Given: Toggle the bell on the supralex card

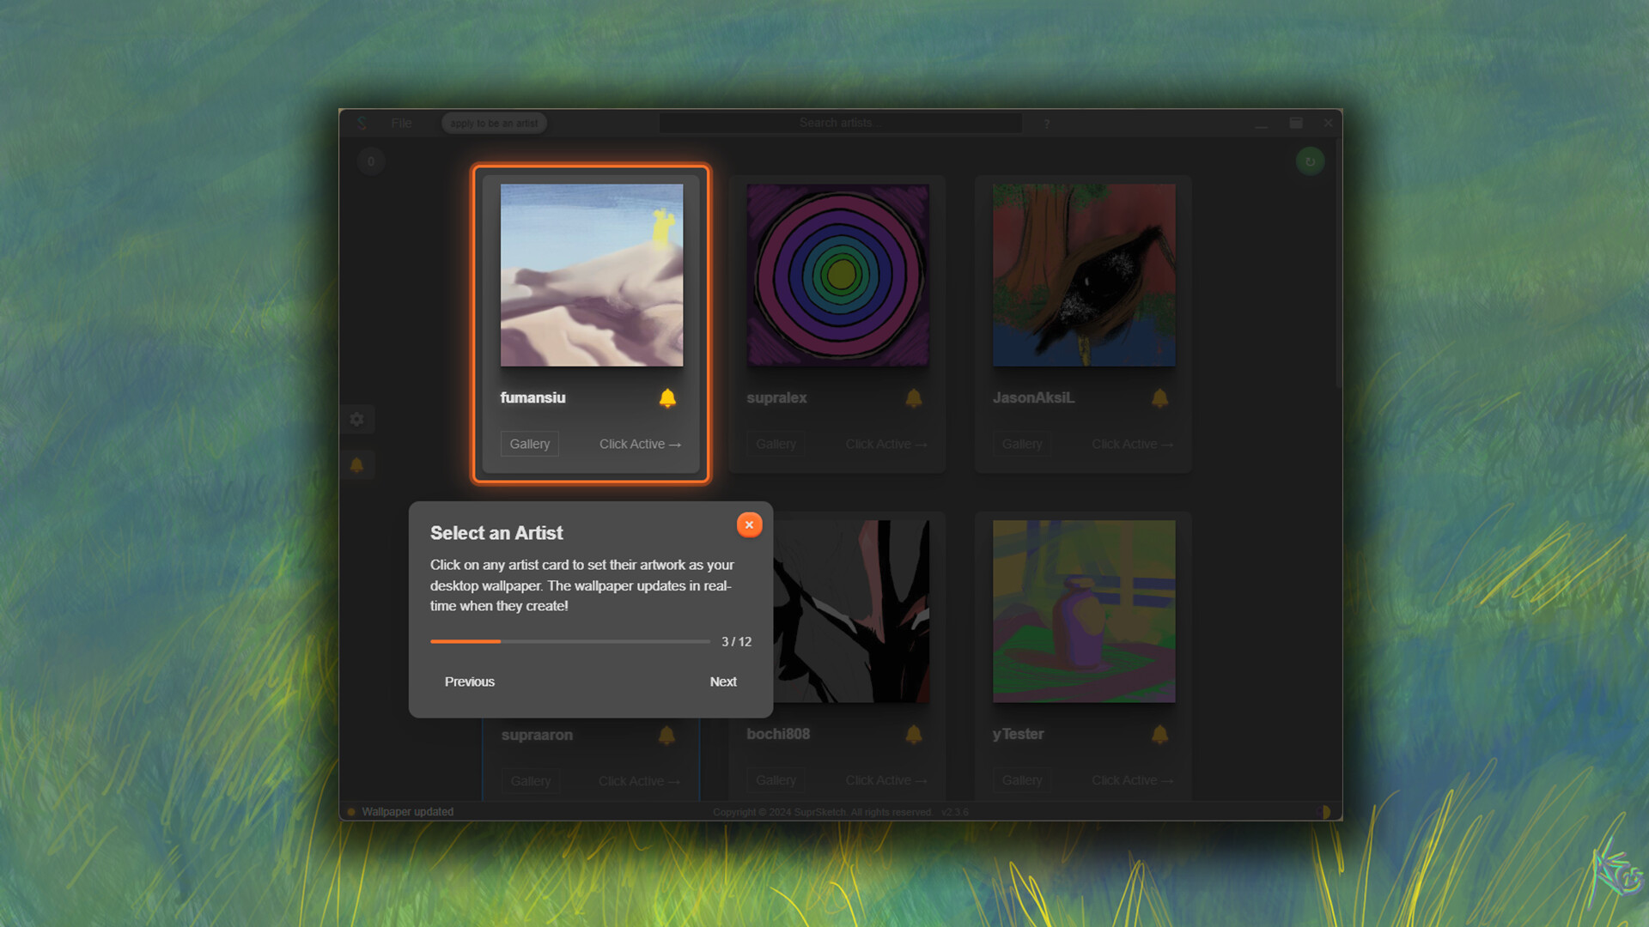Looking at the screenshot, I should tap(913, 397).
